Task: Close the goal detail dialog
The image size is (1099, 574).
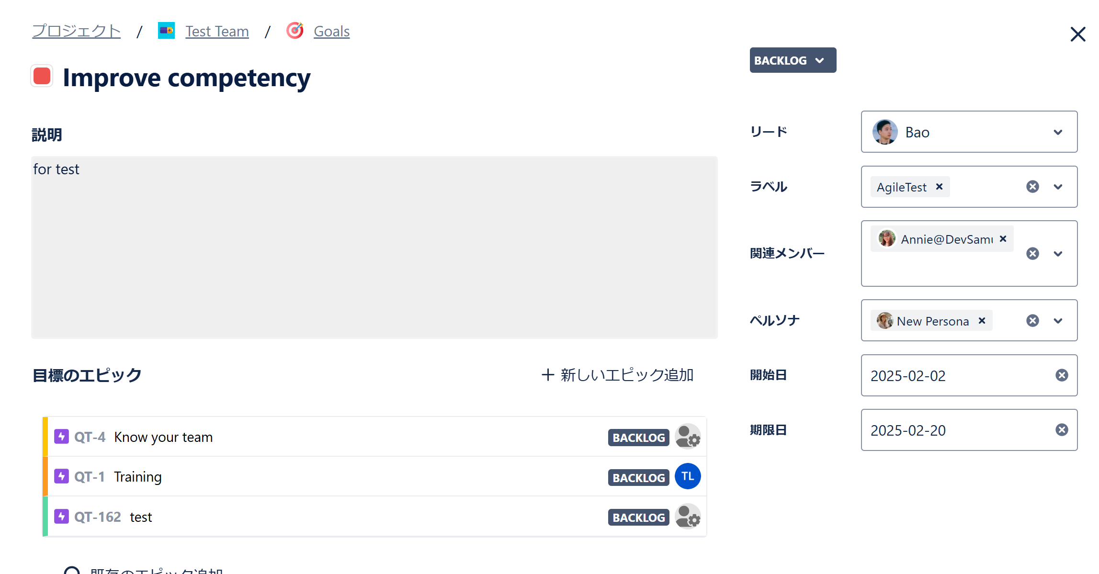Action: [1077, 34]
